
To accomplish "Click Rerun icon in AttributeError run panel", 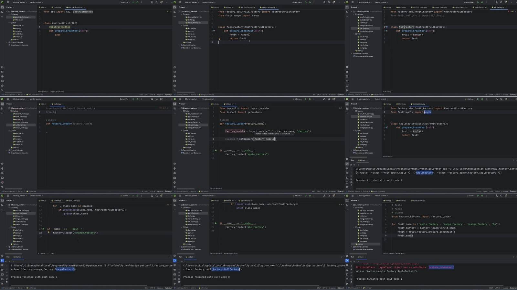I will click(351, 261).
